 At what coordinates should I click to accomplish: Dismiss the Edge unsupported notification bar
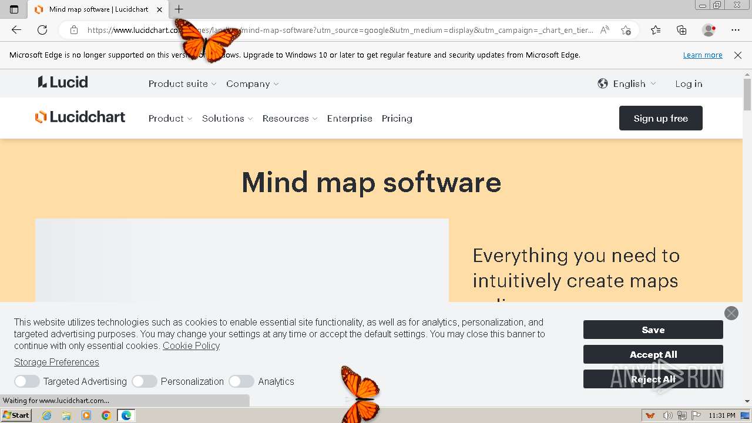point(738,55)
